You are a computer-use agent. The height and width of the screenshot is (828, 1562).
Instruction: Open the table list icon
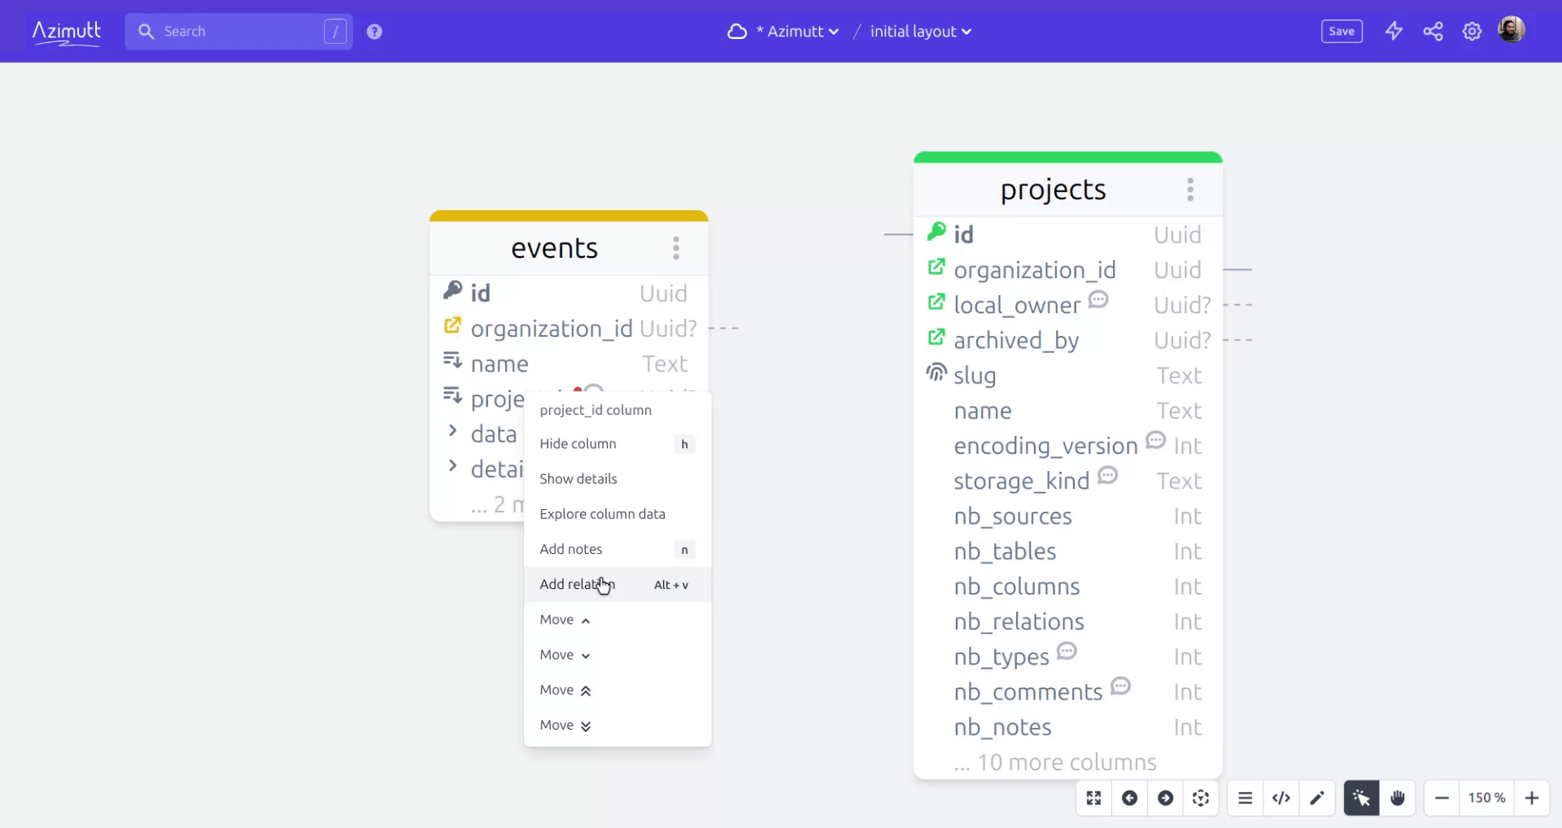1245,798
